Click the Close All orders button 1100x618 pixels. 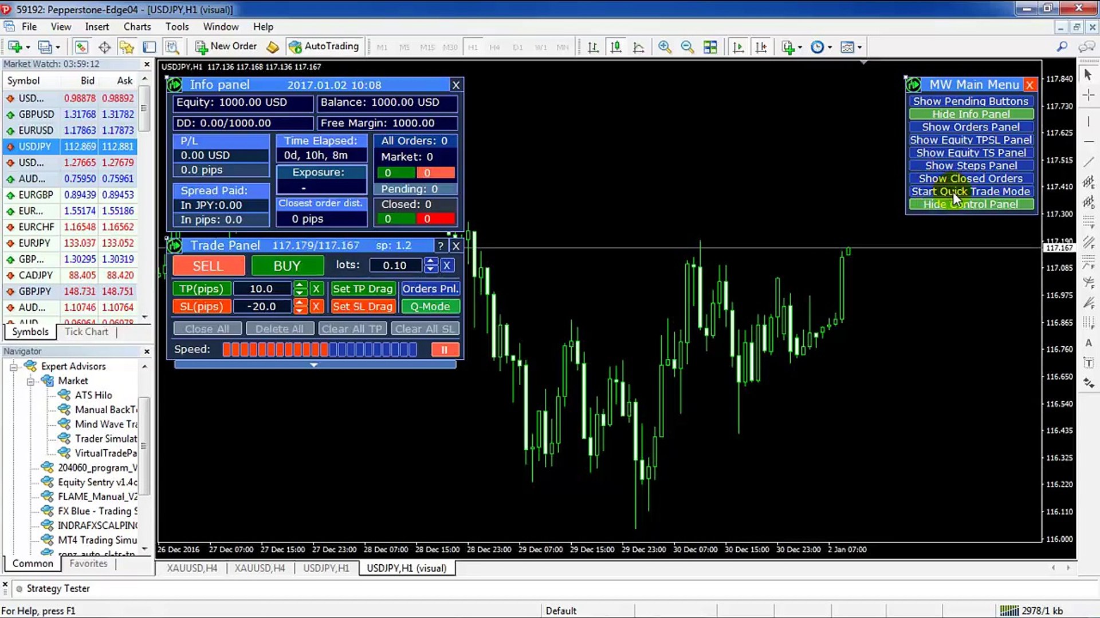click(207, 328)
